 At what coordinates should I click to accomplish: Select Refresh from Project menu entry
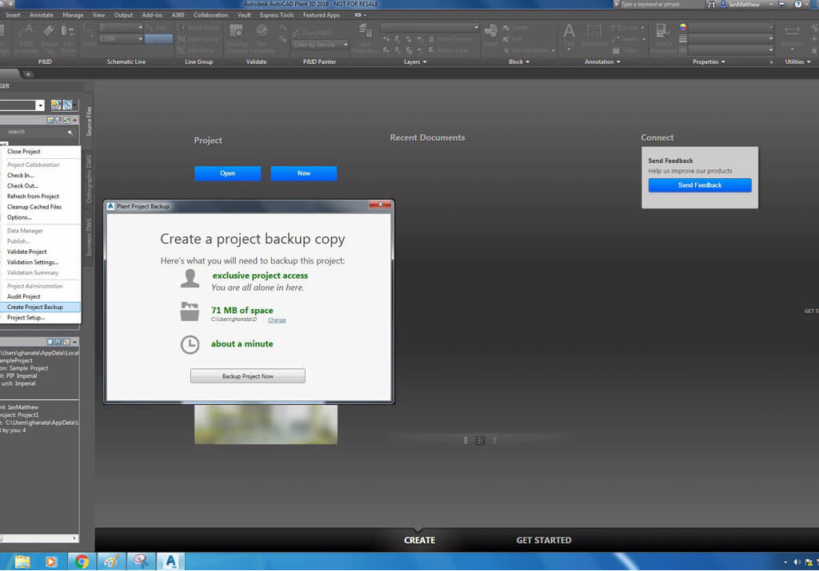coord(40,196)
